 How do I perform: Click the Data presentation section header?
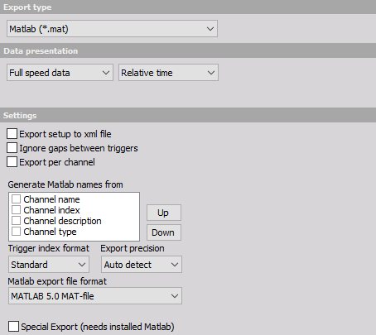pyautogui.click(x=188, y=50)
